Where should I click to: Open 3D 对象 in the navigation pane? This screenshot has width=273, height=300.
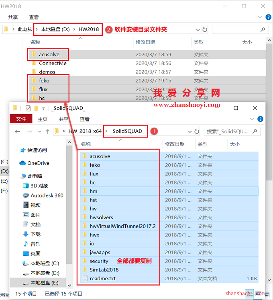point(36,185)
